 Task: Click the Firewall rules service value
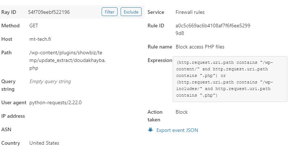[190, 12]
